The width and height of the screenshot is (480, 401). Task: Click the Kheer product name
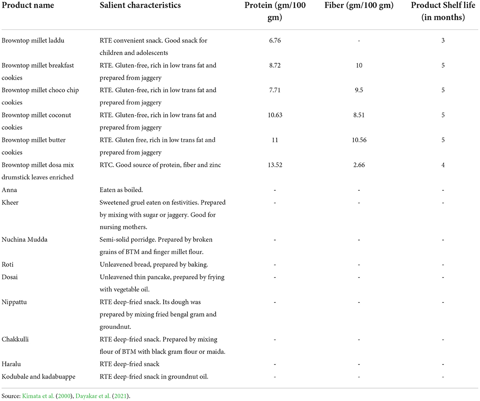pos(10,203)
